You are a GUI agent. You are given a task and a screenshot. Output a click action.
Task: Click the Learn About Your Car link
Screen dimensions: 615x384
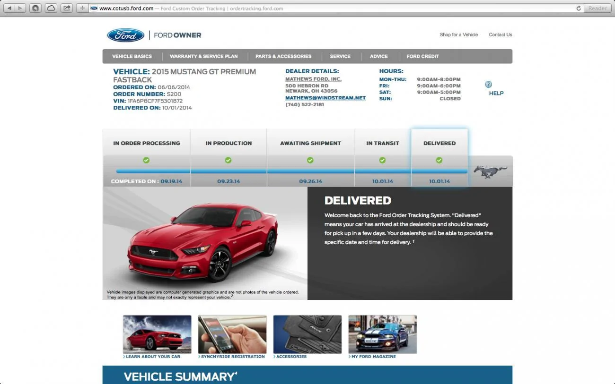tap(152, 357)
